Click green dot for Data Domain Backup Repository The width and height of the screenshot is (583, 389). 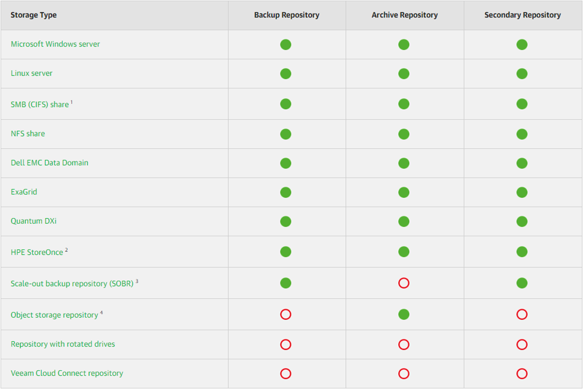pyautogui.click(x=285, y=163)
